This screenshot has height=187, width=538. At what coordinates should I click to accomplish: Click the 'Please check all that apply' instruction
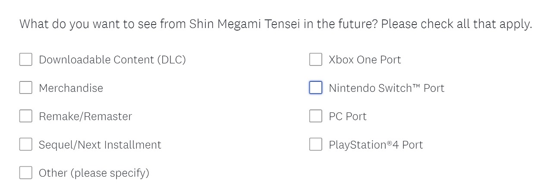click(456, 24)
